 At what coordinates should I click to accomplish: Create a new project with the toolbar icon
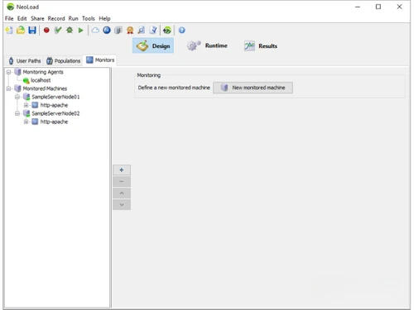9,31
